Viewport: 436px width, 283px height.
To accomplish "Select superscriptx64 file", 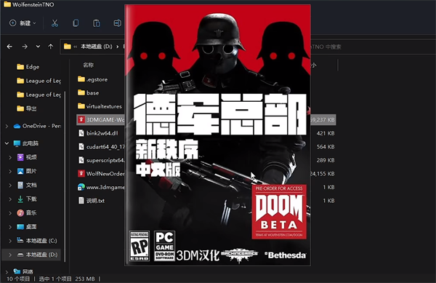I will point(102,160).
